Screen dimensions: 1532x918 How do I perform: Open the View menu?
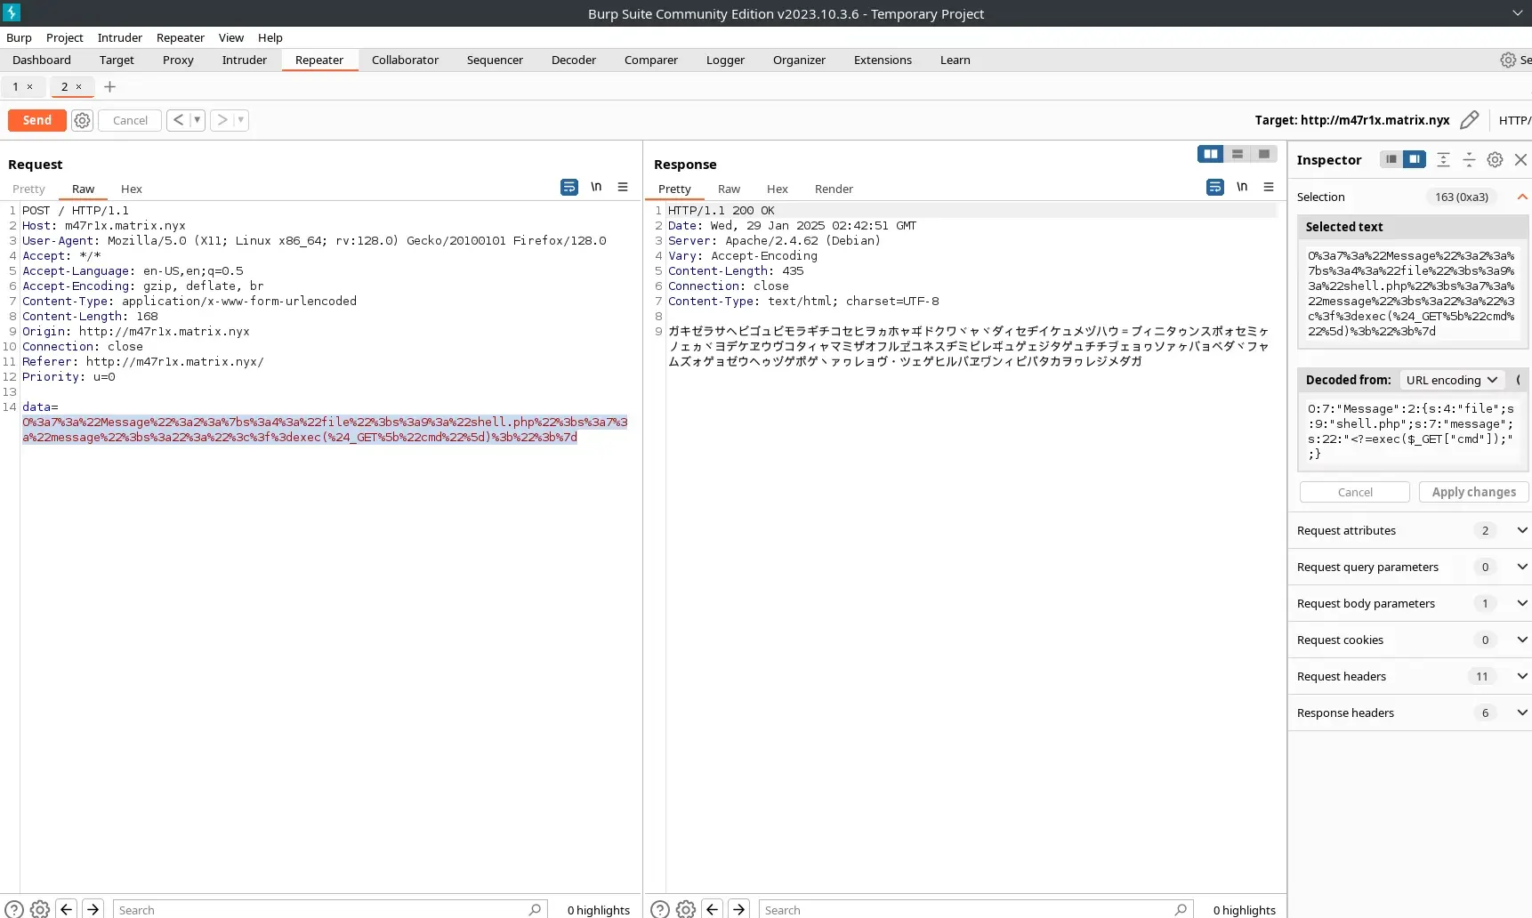(230, 37)
